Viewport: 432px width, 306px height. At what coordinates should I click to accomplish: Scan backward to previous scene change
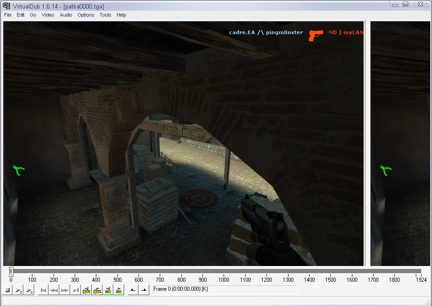(x=108, y=290)
